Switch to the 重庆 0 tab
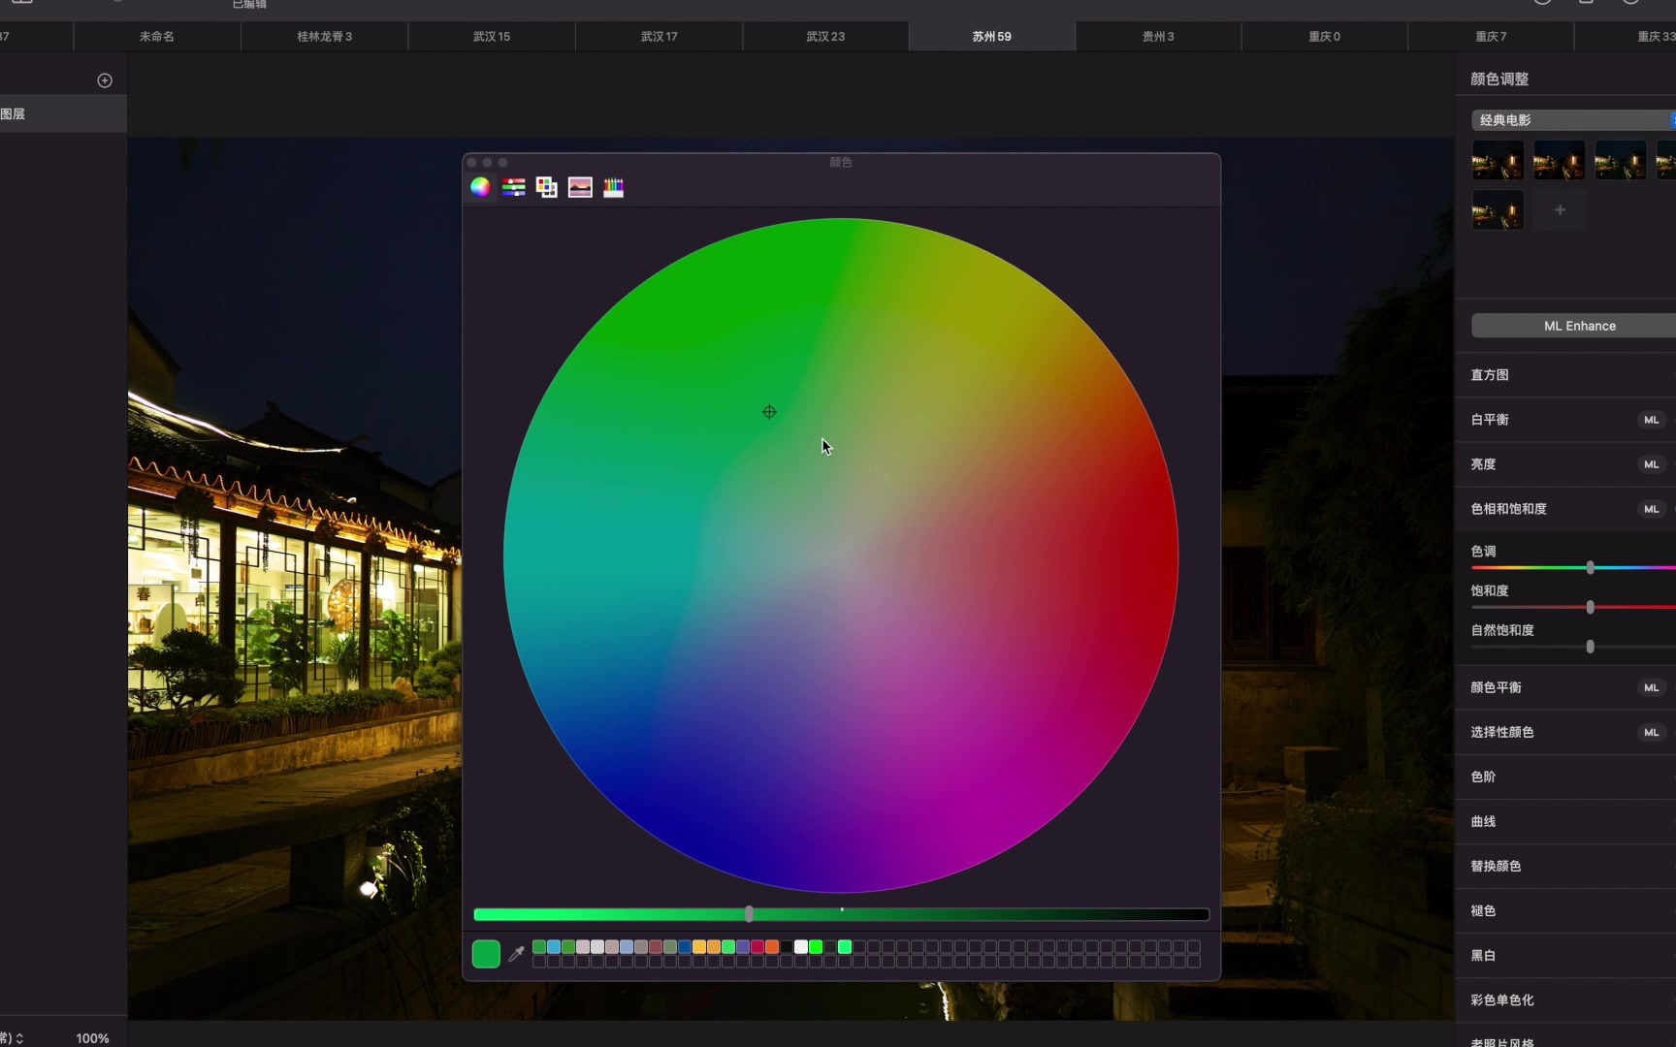This screenshot has width=1676, height=1047. (1324, 37)
